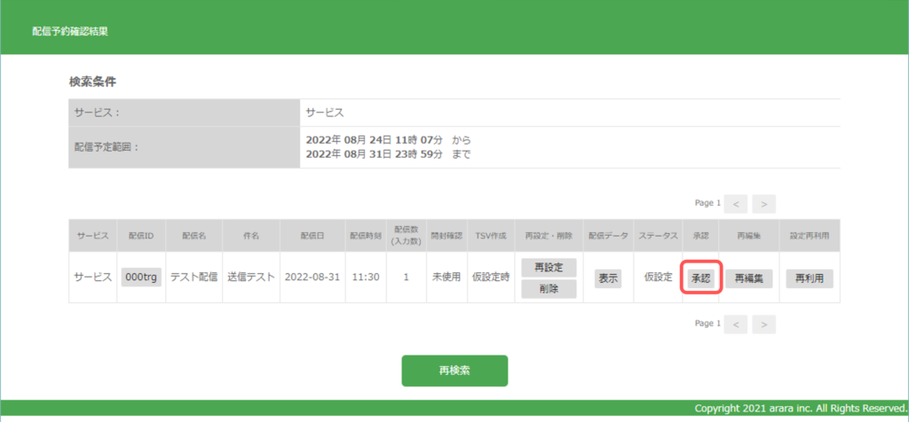
Task: Click the green 再検索 button
Action: pyautogui.click(x=454, y=371)
